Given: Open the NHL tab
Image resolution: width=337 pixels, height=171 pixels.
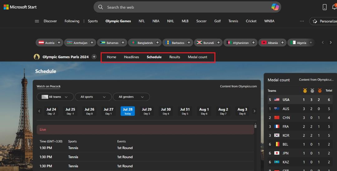Looking at the screenshot, I should [x=170, y=21].
